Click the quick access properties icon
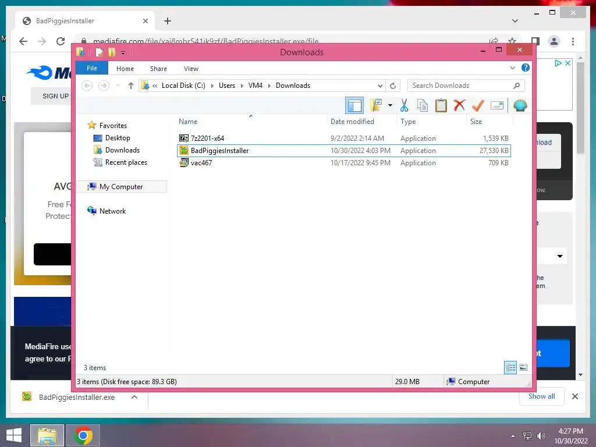 (99, 52)
